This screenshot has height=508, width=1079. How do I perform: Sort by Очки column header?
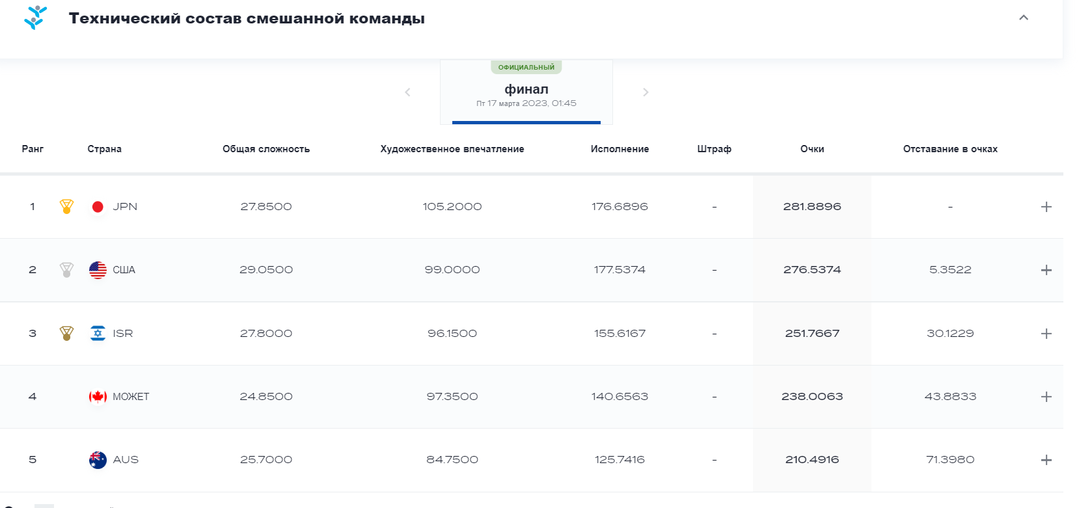click(x=812, y=149)
